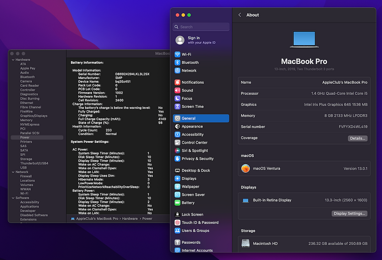382x260 pixels.
Task: Open the Lock Screen padlock icon
Action: point(177,214)
